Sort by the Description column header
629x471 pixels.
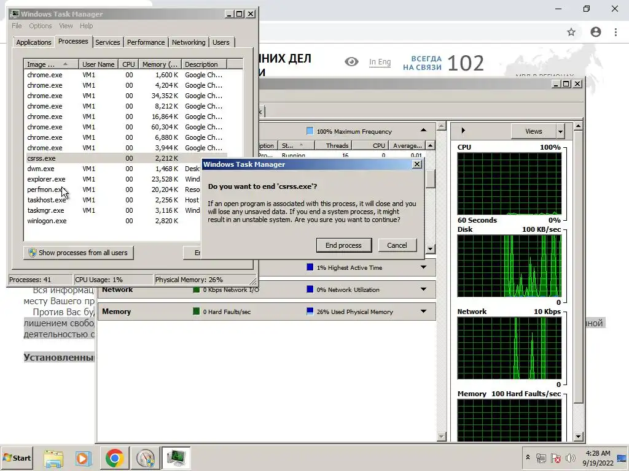tap(204, 64)
